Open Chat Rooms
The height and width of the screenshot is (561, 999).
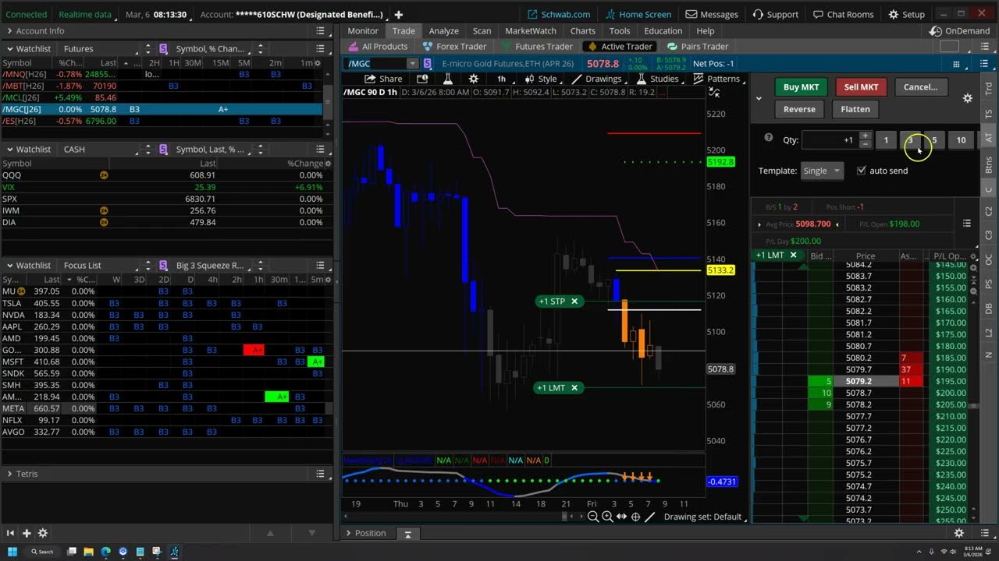pyautogui.click(x=843, y=14)
